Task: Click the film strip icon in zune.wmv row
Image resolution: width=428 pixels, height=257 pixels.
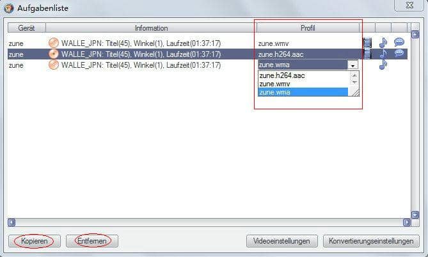Action: click(x=367, y=43)
